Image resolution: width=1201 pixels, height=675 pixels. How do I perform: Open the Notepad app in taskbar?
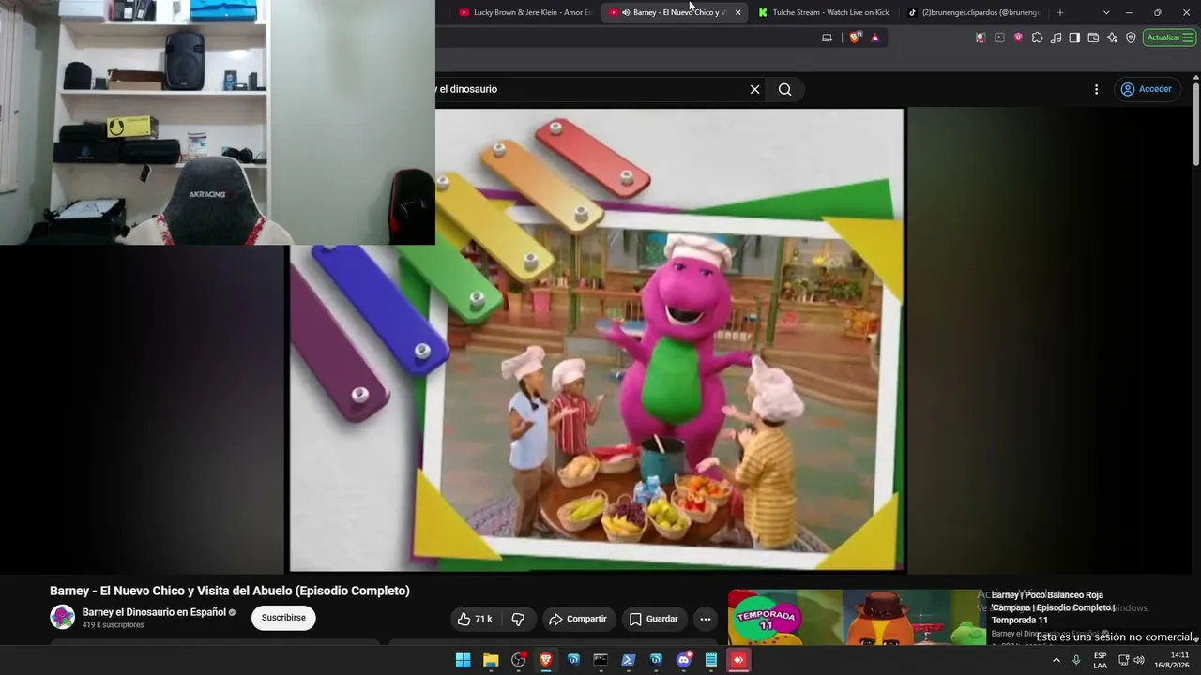point(711,660)
